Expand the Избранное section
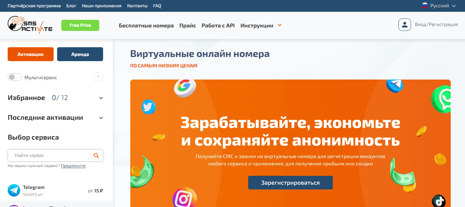The image size is (465, 207). [101, 98]
